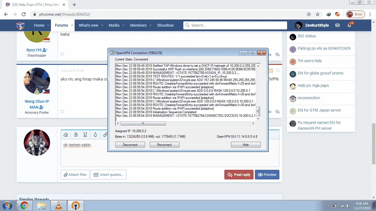
Task: Expand the Members dropdown arrow
Action: click(x=150, y=25)
